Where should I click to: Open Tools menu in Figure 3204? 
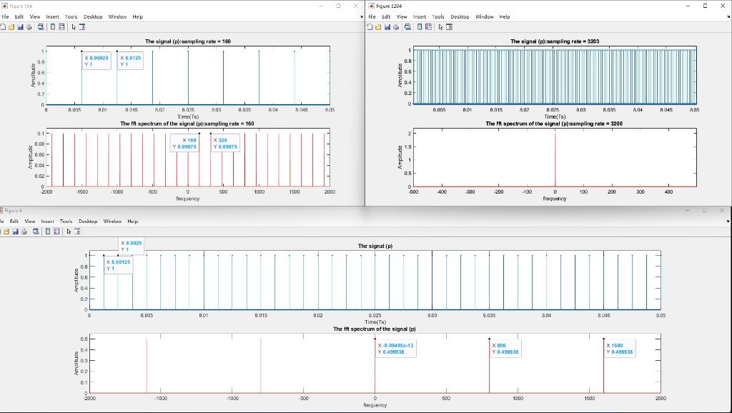(x=438, y=17)
